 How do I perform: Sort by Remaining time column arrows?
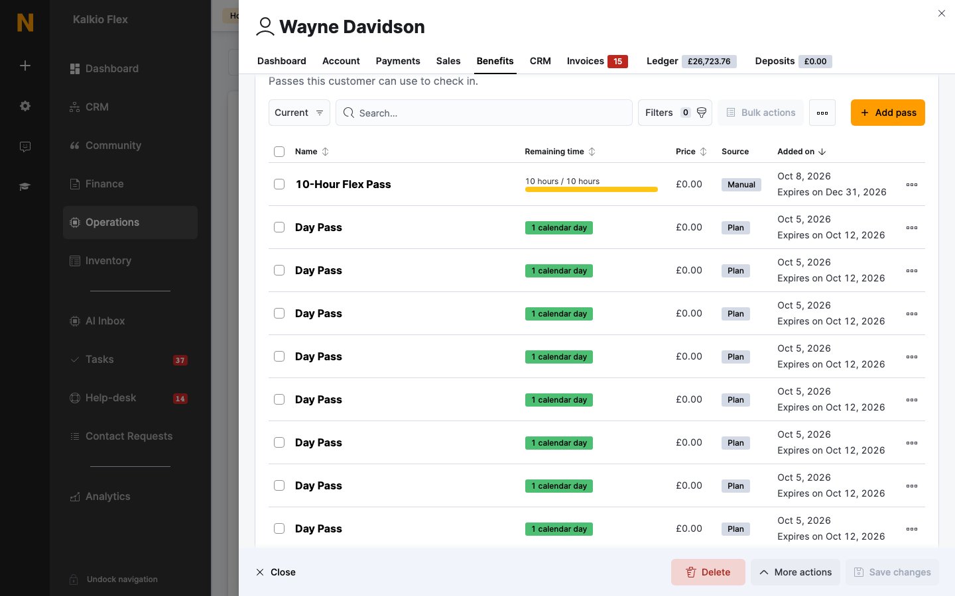592,152
